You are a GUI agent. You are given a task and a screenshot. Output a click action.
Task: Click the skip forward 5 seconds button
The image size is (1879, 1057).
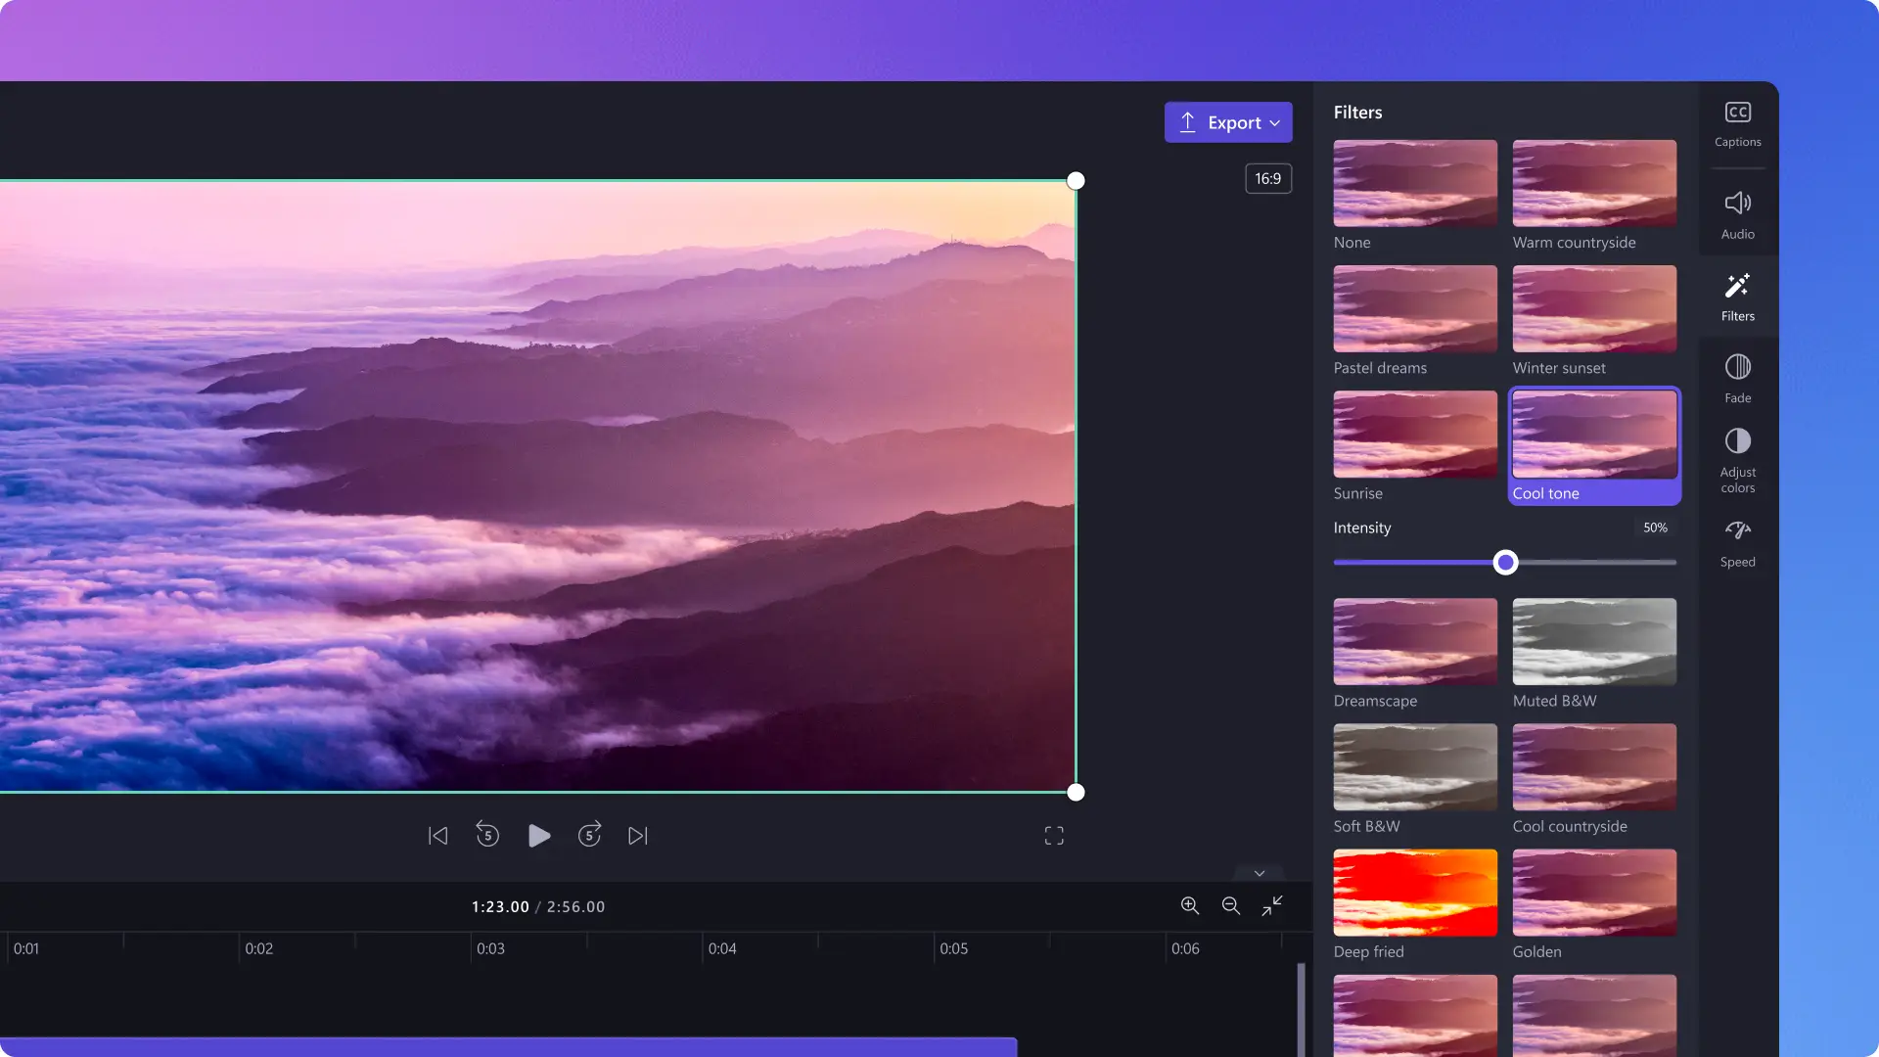[x=590, y=837]
